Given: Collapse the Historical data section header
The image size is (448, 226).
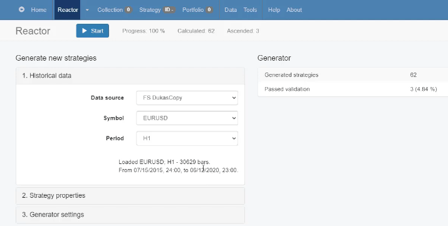Looking at the screenshot, I should (130, 76).
